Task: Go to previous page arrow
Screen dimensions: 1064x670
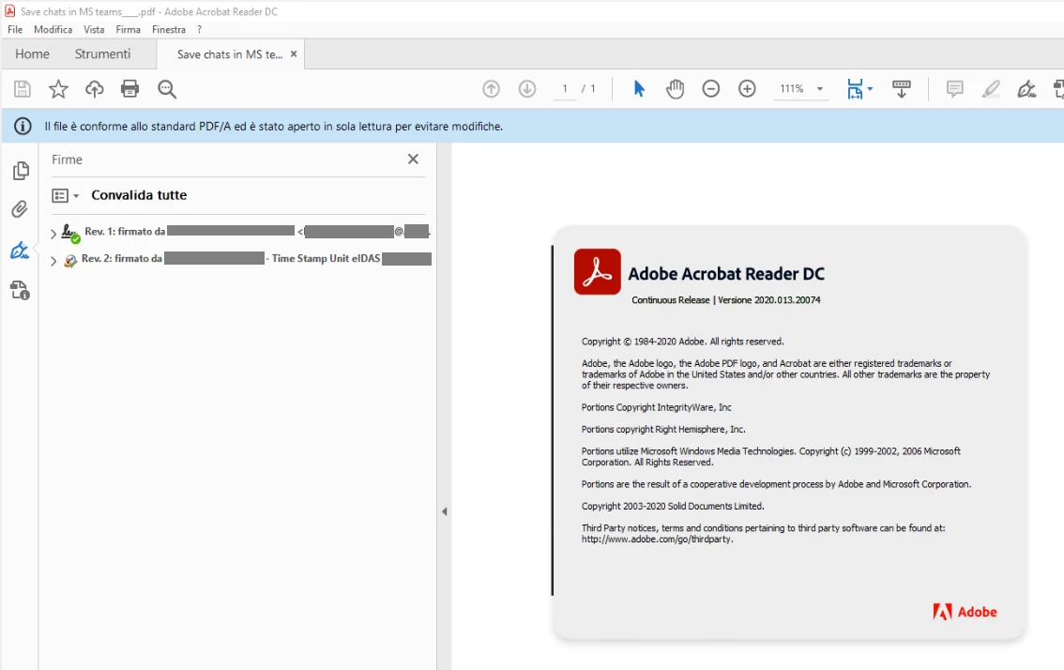Action: tap(492, 89)
